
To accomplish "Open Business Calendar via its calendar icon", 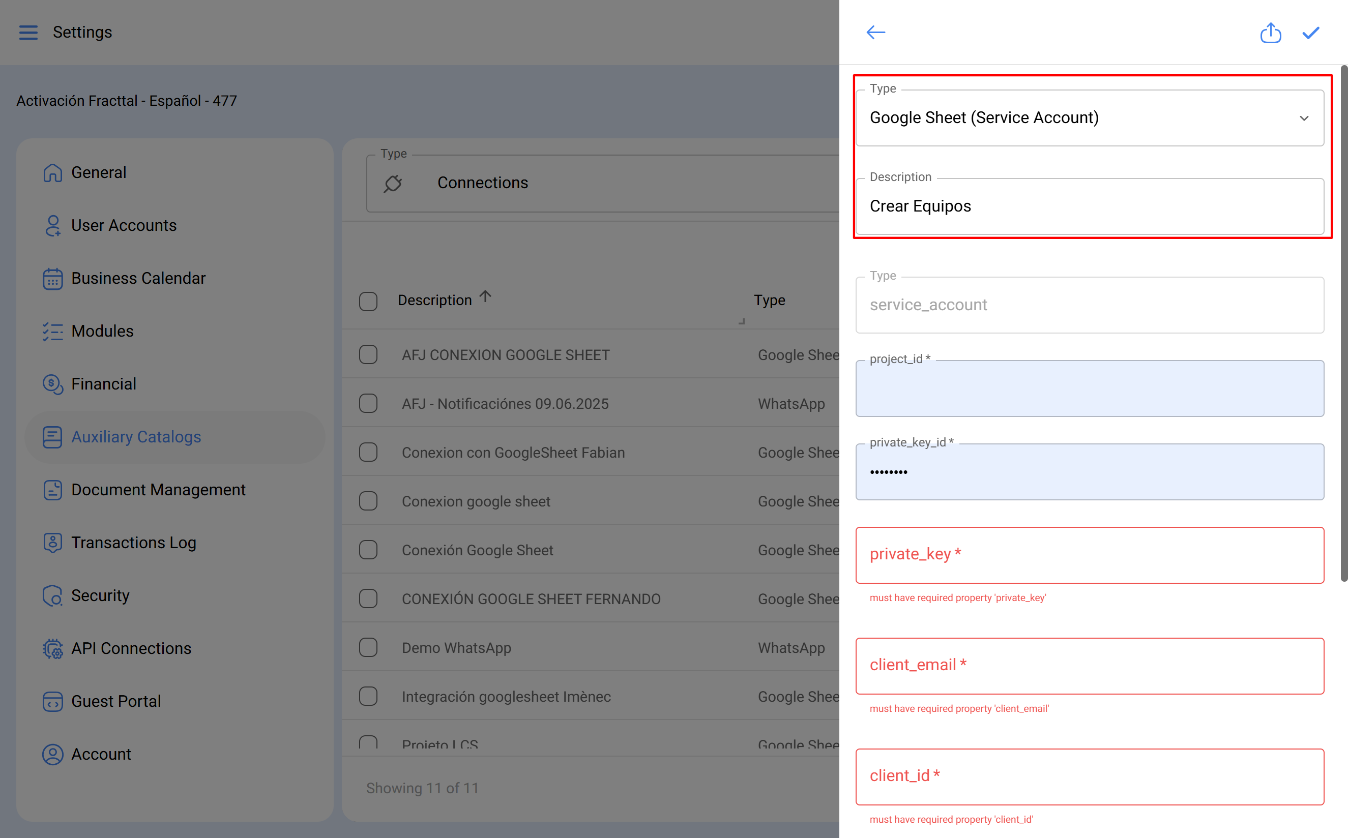I will (53, 278).
